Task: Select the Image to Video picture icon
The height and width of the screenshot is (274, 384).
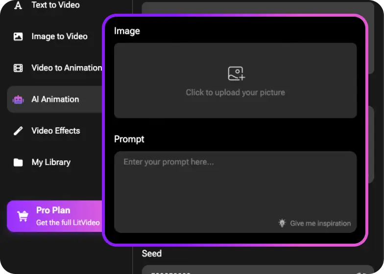Action: coord(18,37)
